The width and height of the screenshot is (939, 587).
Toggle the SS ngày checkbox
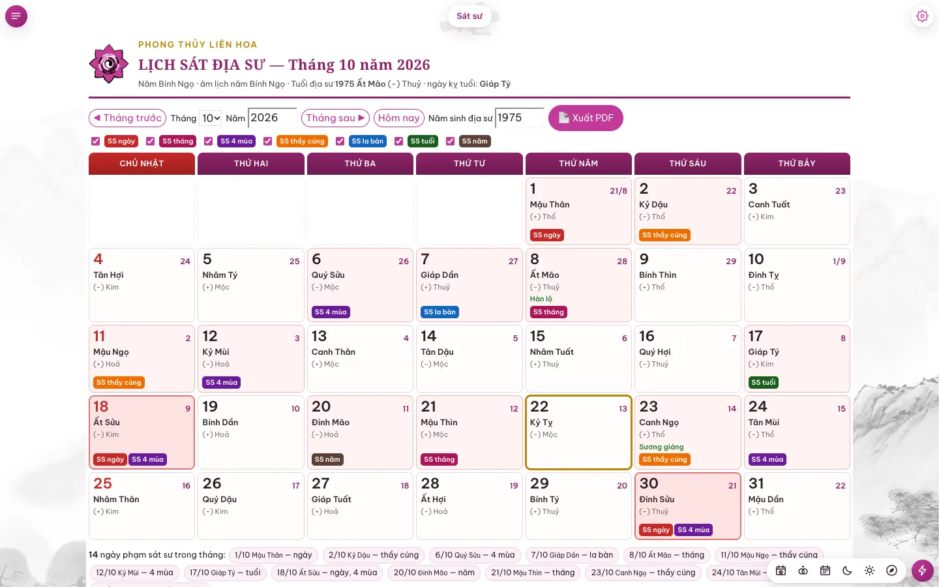(x=96, y=141)
